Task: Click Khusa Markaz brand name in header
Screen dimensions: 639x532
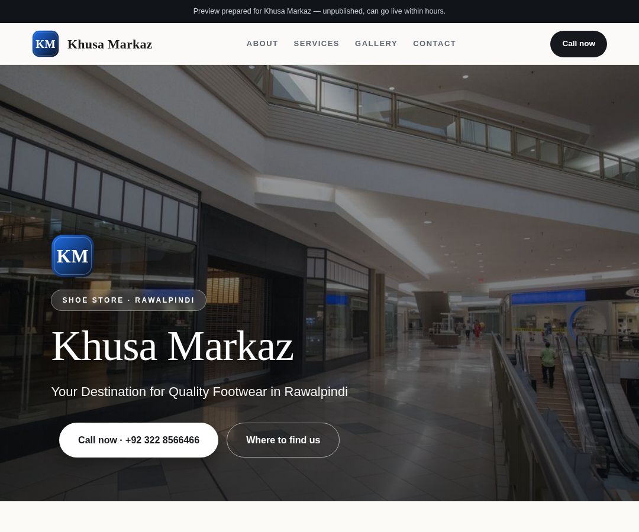Action: [x=109, y=44]
